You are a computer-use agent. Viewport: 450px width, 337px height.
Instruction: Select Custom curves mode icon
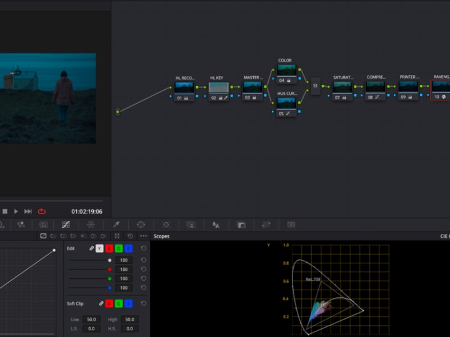tap(43, 236)
